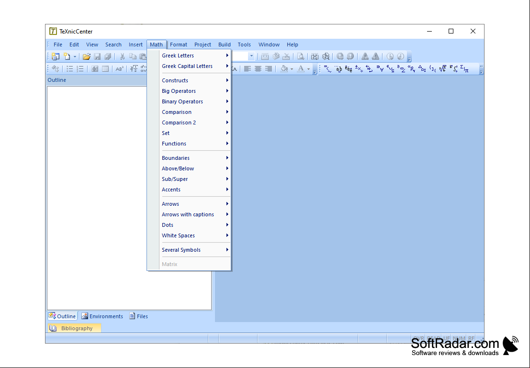530x368 pixels.
Task: Click the magnifier document preview icon
Action: [301, 56]
